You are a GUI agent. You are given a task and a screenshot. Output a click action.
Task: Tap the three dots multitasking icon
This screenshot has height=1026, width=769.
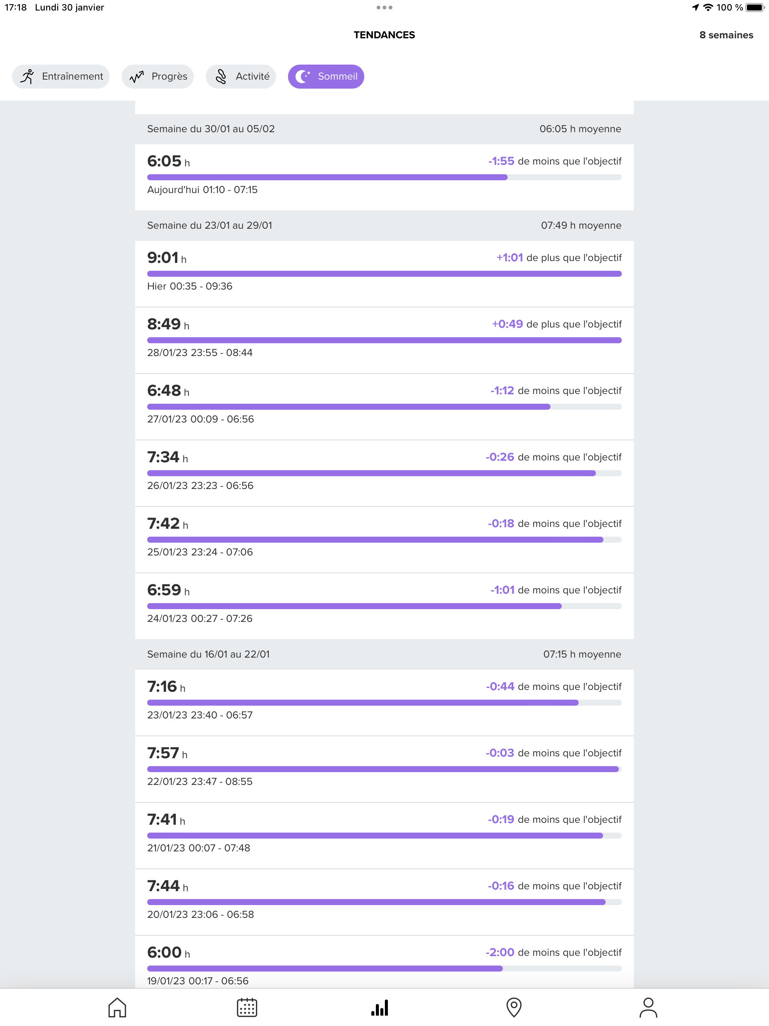384,8
